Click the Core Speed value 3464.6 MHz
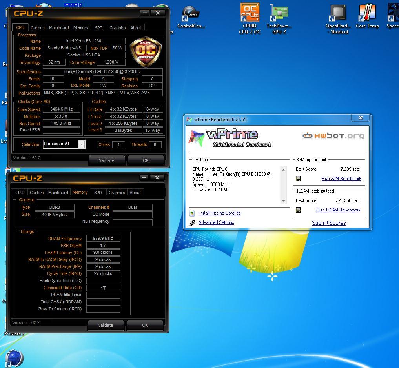Image resolution: width=399 pixels, height=368 pixels. (x=61, y=109)
